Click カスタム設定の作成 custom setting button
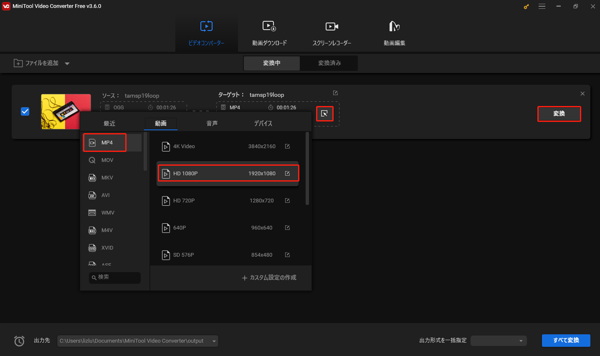 click(269, 278)
